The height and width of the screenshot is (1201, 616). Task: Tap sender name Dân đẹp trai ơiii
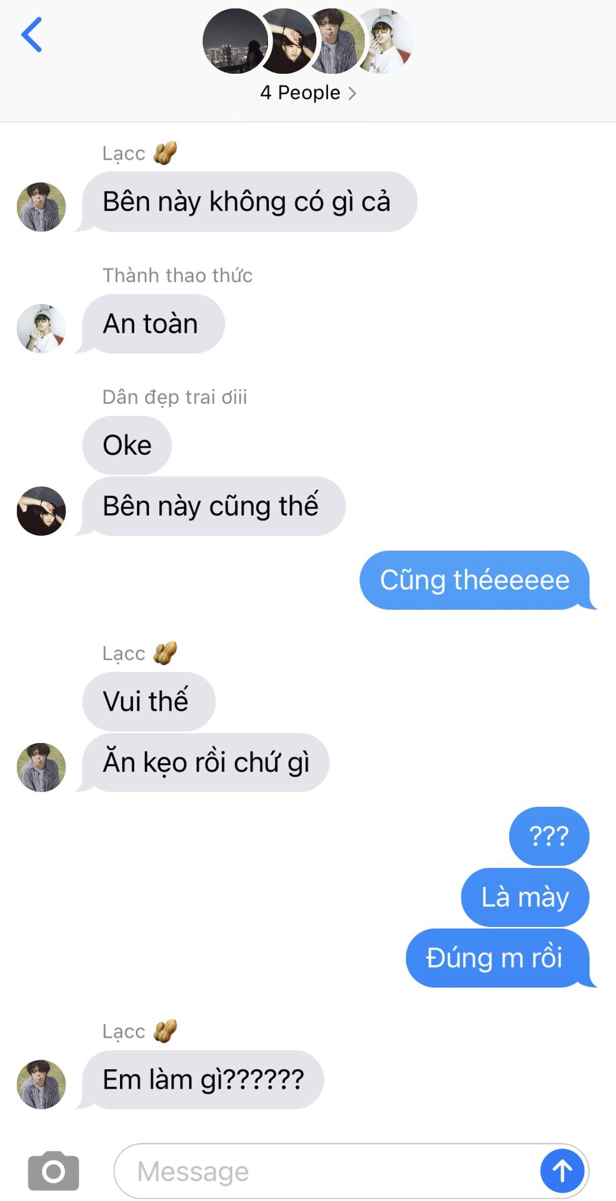click(175, 397)
